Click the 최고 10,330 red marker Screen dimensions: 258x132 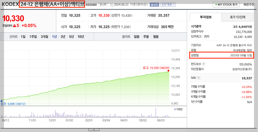(168, 71)
